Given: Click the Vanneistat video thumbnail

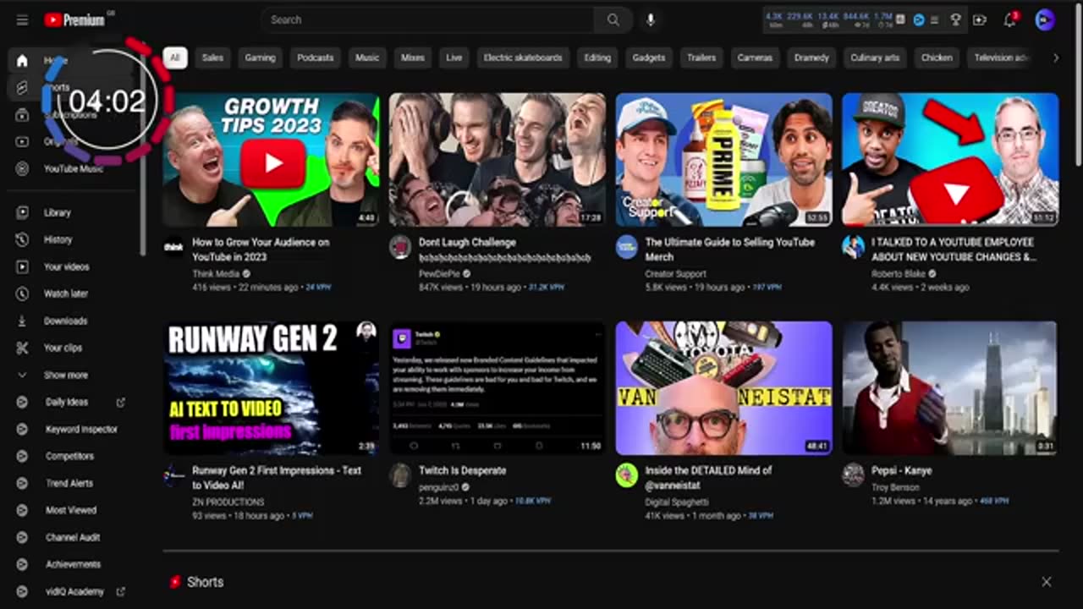Looking at the screenshot, I should 724,388.
